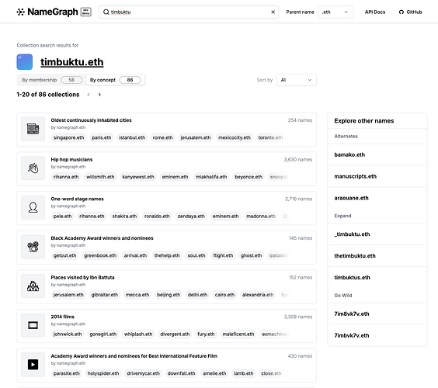This screenshot has width=438, height=388.
Task: Click the Places visited by Ibn Battuta icon
Action: 33,286
